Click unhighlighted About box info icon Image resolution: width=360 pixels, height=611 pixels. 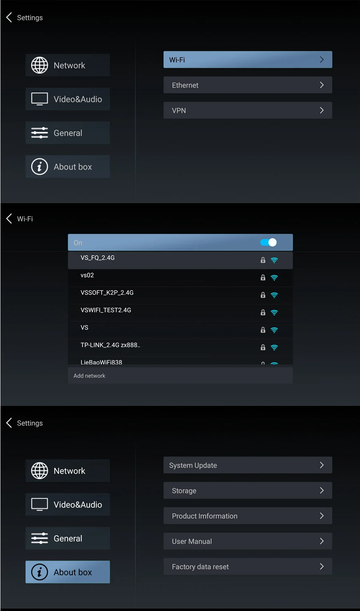(x=40, y=167)
